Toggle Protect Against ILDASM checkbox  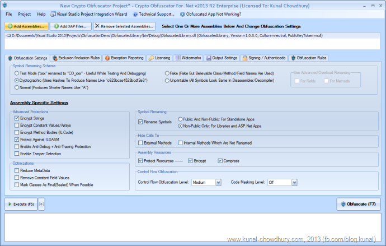point(17,140)
